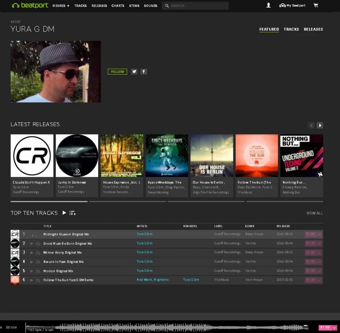Expand player bar price dropdown arrow
The height and width of the screenshot is (333, 340).
(x=334, y=328)
